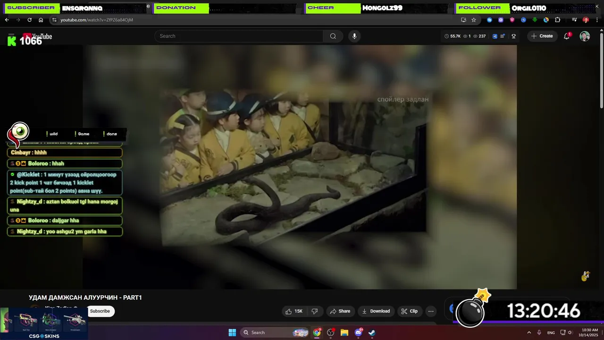604x340 pixels.
Task: Open the browser home page
Action: tap(41, 20)
